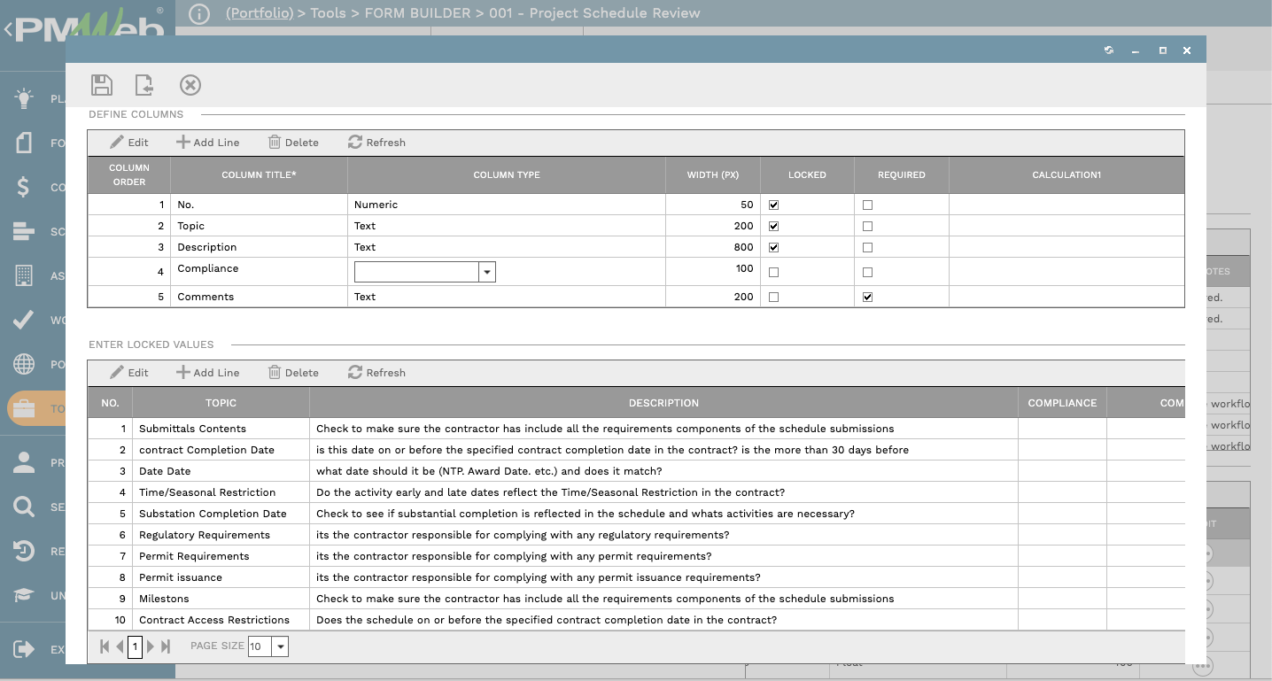Select the Topic column title cell

(x=259, y=226)
